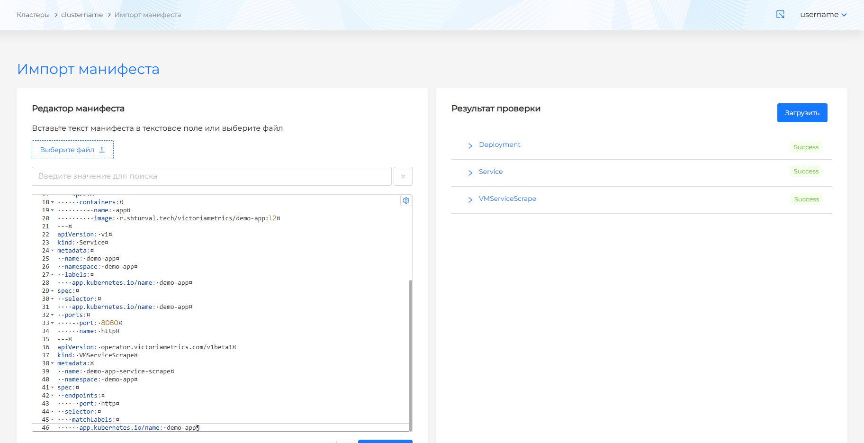Screen dimensions: 864x443
Task: Open clustername breadcrumb link
Action: tap(82, 15)
